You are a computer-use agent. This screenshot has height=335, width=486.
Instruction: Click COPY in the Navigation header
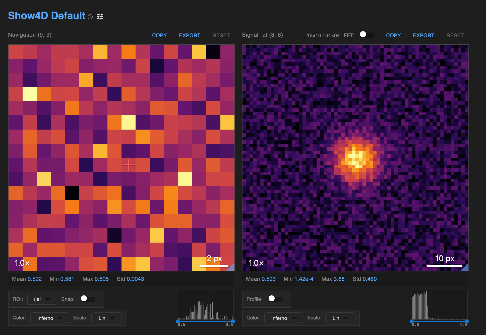point(159,35)
